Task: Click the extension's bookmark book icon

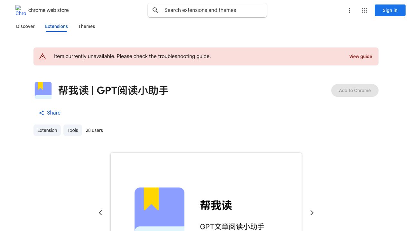Action: pos(43,90)
